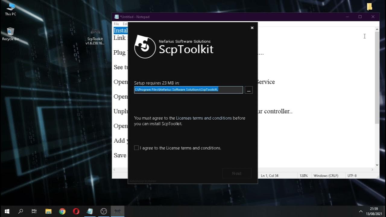386x217 pixels.
Task: Open OBS Studio from the taskbar
Action: (x=104, y=211)
